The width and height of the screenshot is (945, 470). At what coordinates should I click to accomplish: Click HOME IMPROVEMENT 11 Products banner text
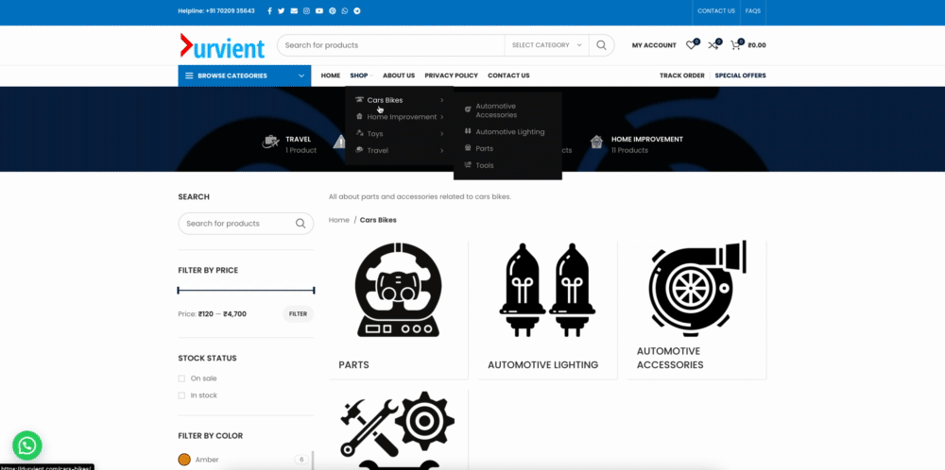coord(647,144)
